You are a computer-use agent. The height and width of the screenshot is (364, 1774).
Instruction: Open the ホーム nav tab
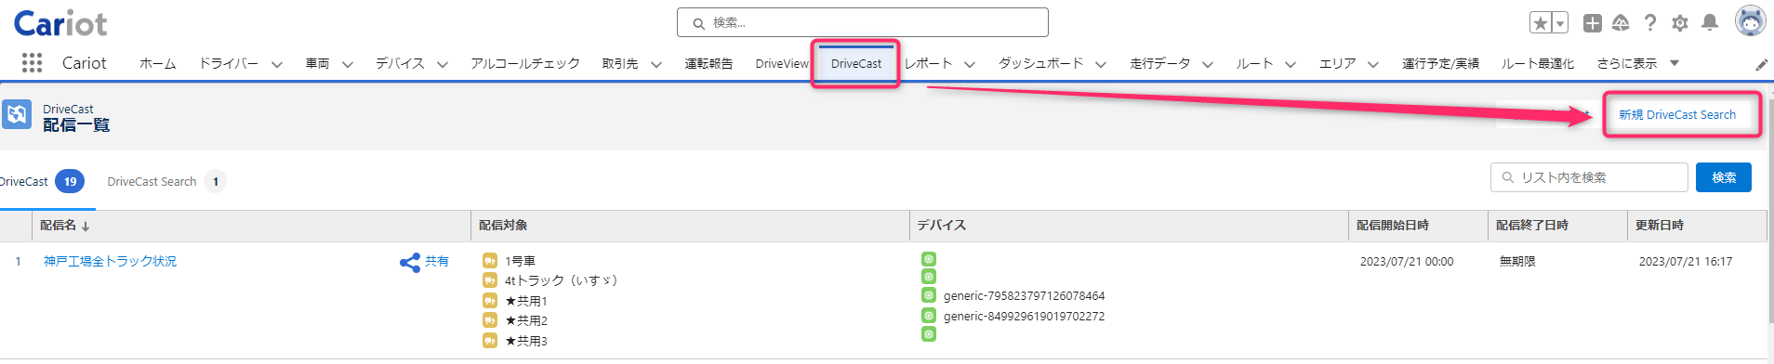(x=158, y=63)
